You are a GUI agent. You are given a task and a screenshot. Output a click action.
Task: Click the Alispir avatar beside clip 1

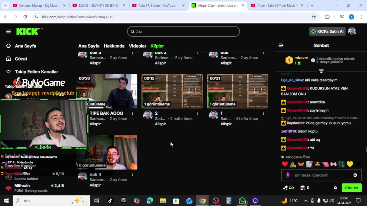coord(214,115)
